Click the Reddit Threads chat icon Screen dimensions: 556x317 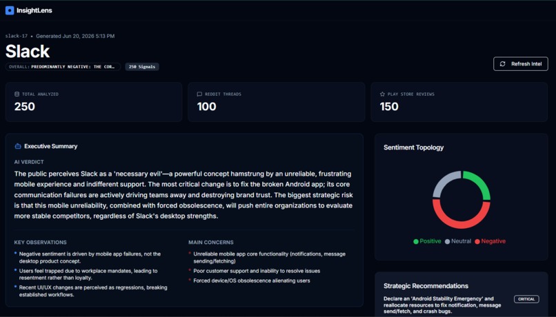199,94
